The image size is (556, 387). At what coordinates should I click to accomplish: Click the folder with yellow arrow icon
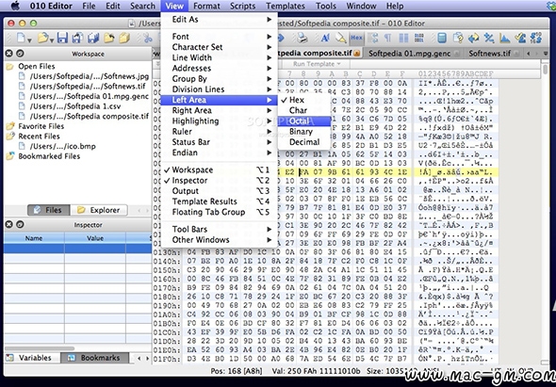click(109, 38)
